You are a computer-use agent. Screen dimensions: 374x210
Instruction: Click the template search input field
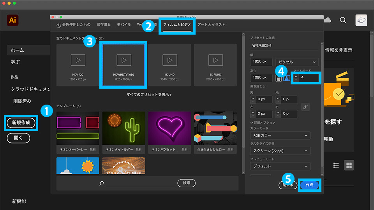[x=141, y=183]
